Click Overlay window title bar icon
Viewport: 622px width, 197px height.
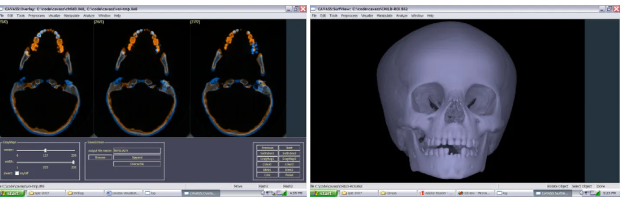[x=2, y=9]
